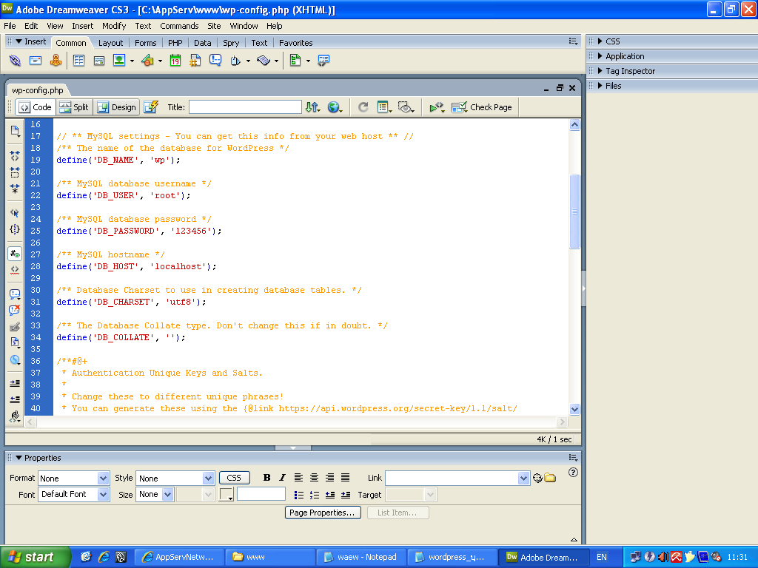Select the parent tag

coord(15,213)
